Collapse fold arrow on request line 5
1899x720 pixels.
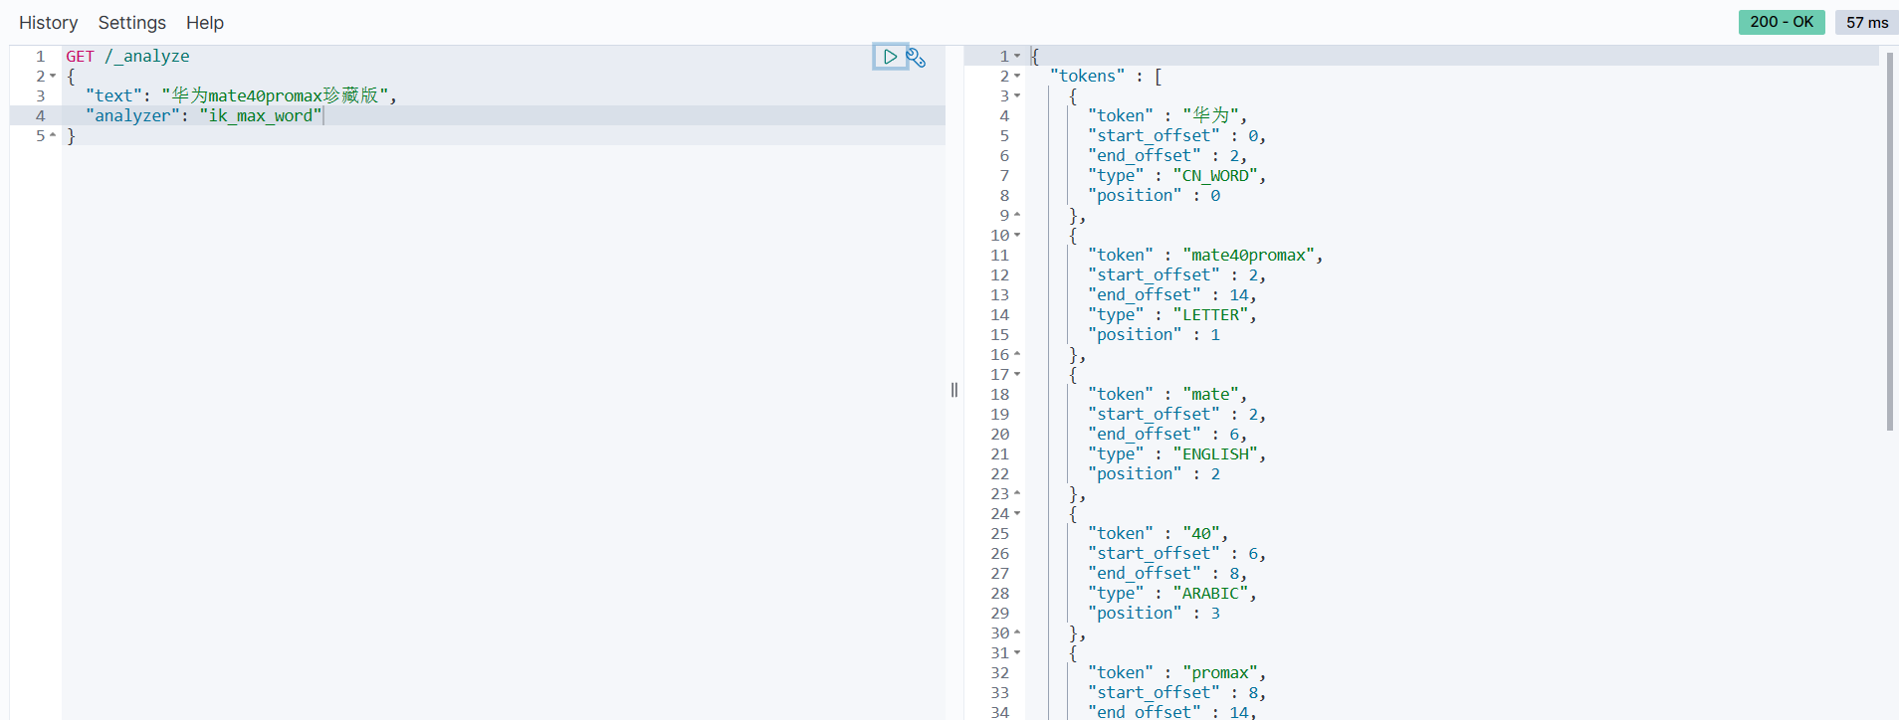pos(53,136)
